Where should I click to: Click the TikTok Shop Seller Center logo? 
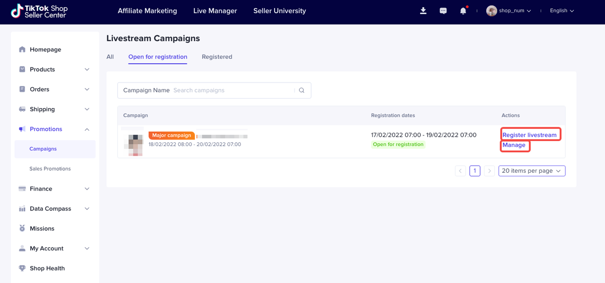tap(39, 11)
